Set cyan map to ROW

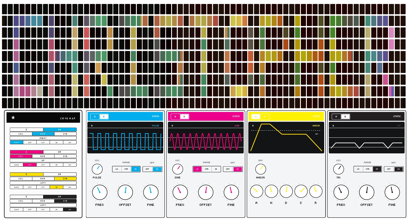pyautogui.click(x=43, y=134)
